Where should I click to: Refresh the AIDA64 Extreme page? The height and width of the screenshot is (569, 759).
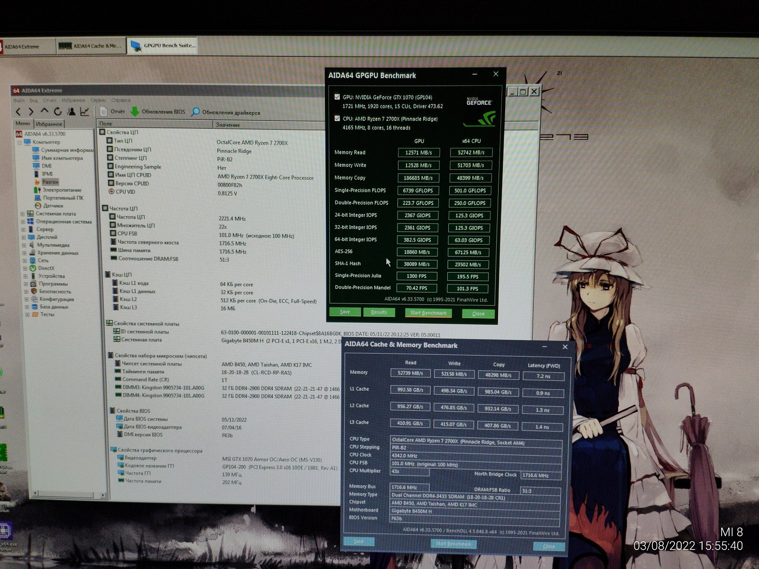click(x=57, y=111)
